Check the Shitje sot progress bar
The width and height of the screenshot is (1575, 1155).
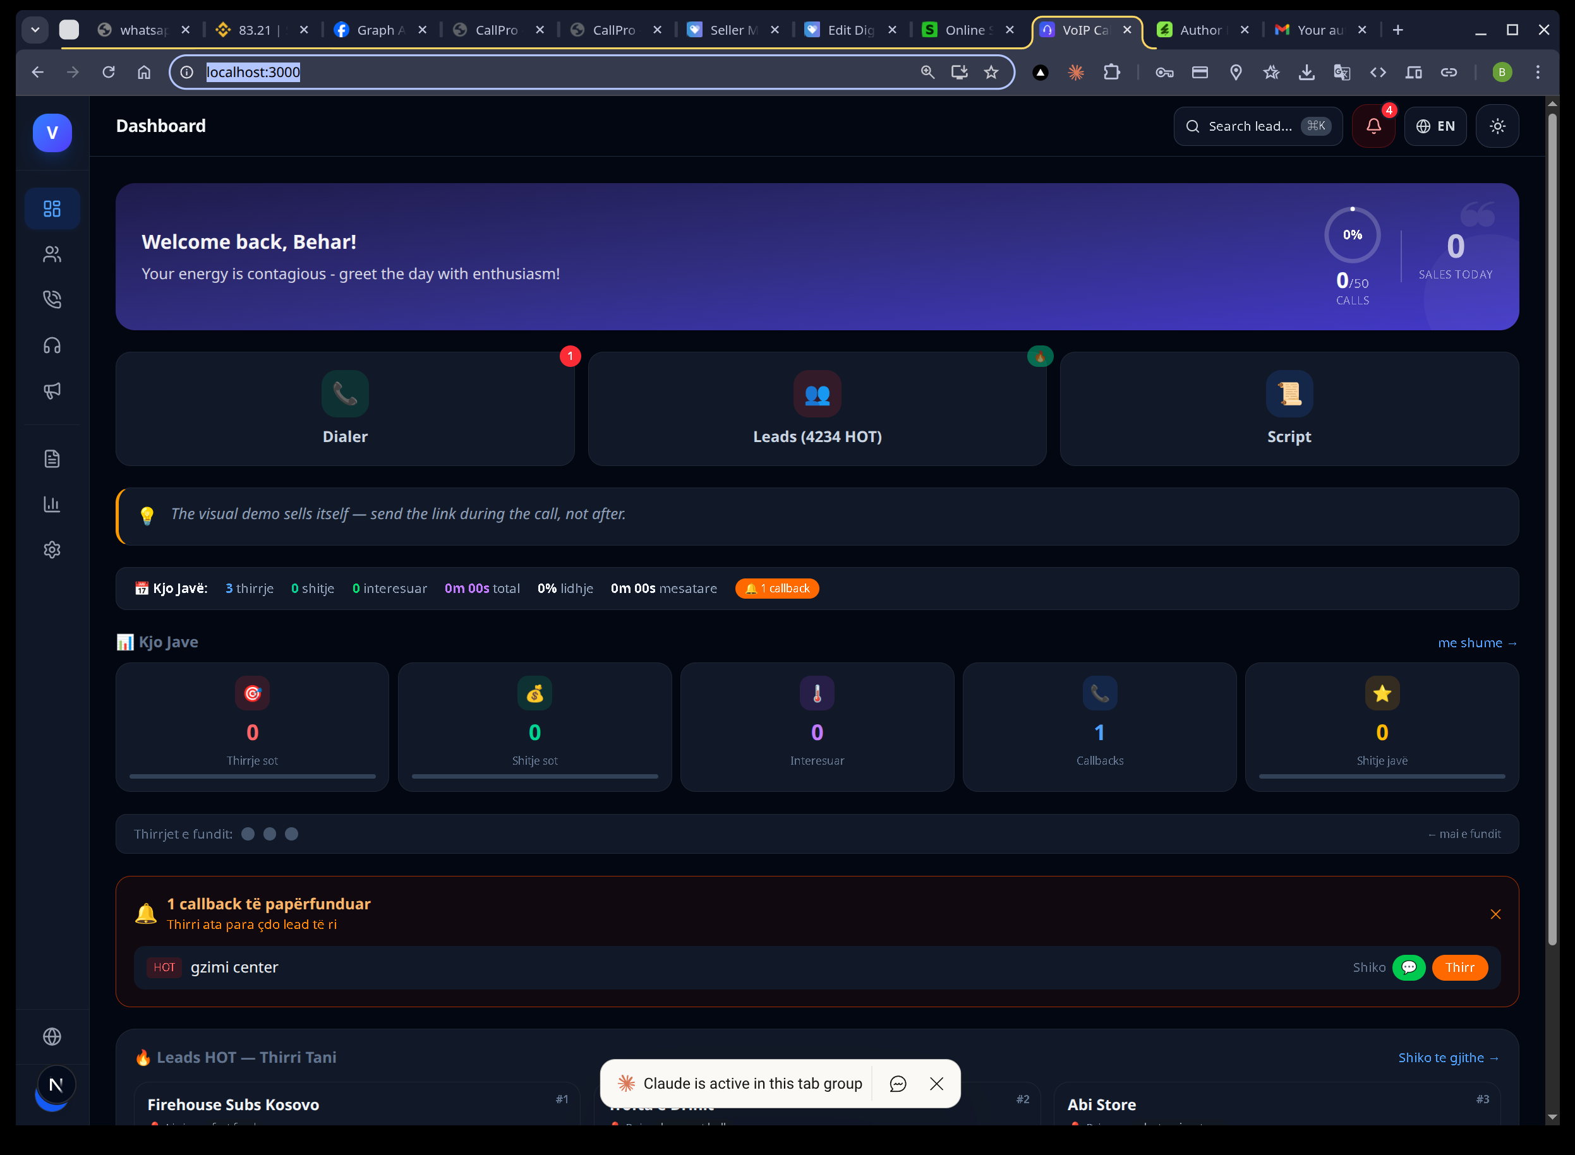click(x=534, y=776)
